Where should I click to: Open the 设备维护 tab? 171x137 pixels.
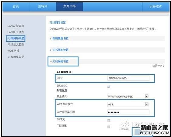(156, 6)
